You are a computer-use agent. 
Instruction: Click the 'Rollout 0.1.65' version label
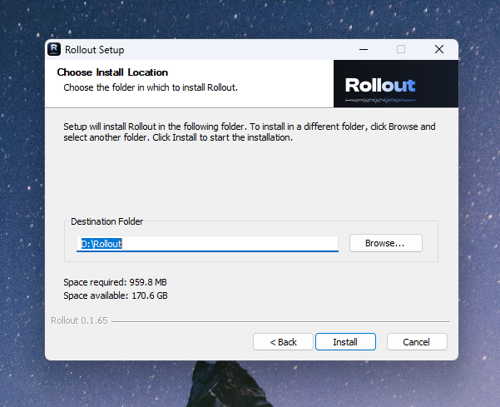pyautogui.click(x=79, y=320)
